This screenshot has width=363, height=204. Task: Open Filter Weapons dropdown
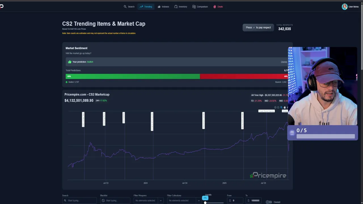pos(149,201)
